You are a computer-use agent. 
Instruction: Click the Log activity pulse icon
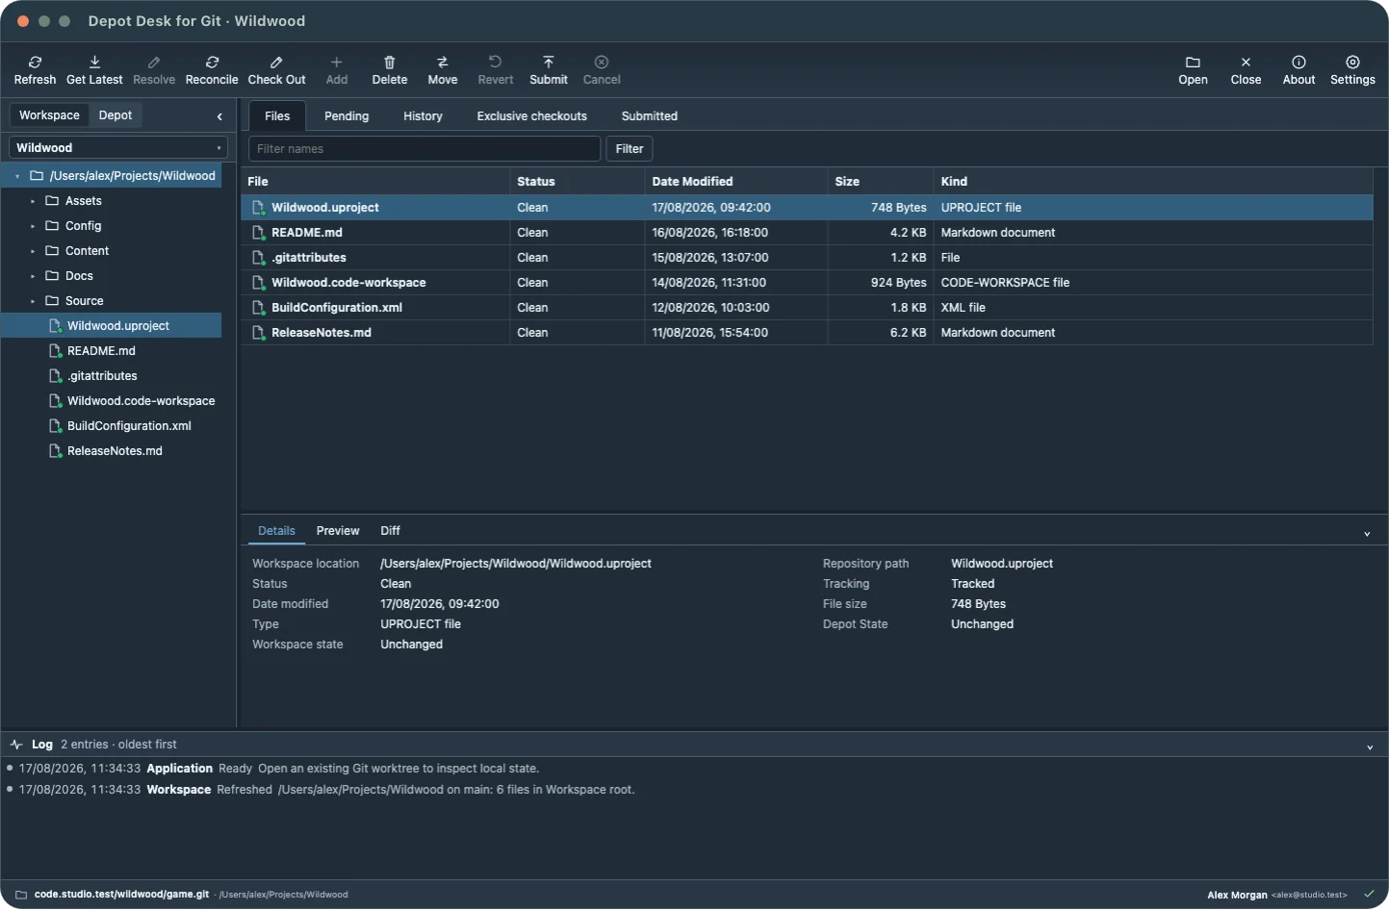pyautogui.click(x=16, y=745)
